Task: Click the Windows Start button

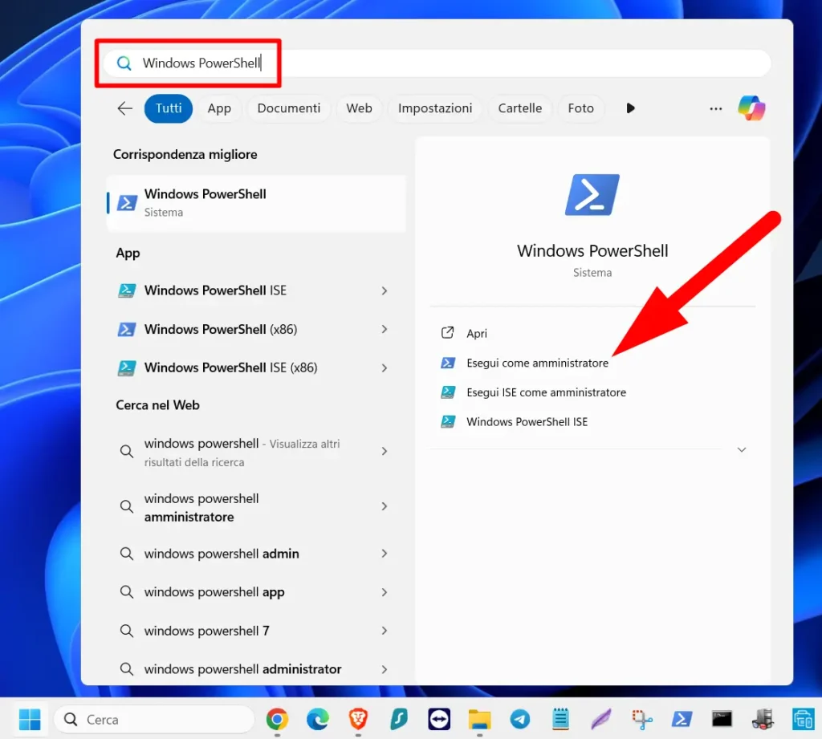Action: [30, 719]
